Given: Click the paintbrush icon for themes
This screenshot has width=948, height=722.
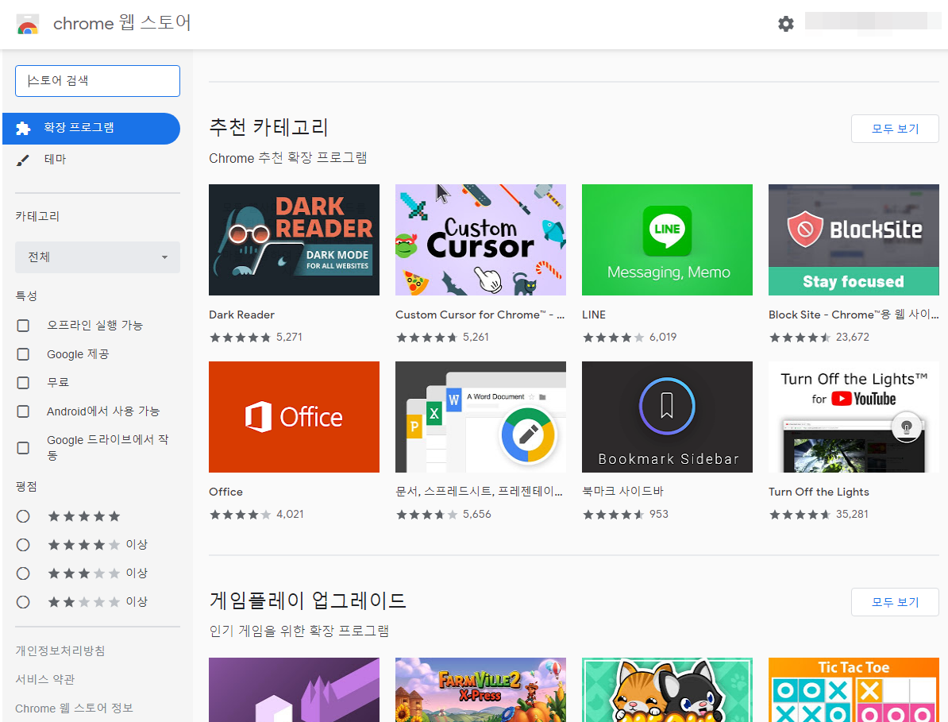Looking at the screenshot, I should tap(22, 160).
